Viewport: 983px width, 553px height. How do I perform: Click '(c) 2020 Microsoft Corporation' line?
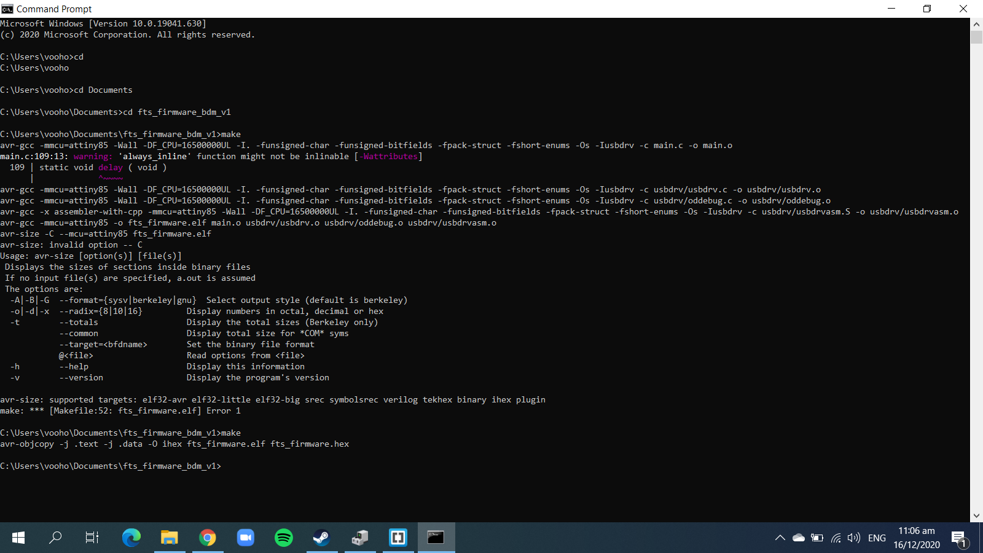point(127,34)
